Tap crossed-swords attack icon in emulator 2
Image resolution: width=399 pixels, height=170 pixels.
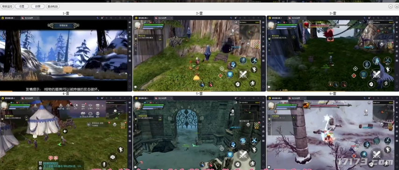point(243,75)
